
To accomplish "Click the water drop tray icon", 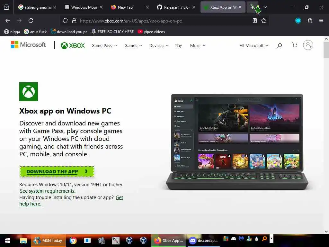I will click(256, 239).
